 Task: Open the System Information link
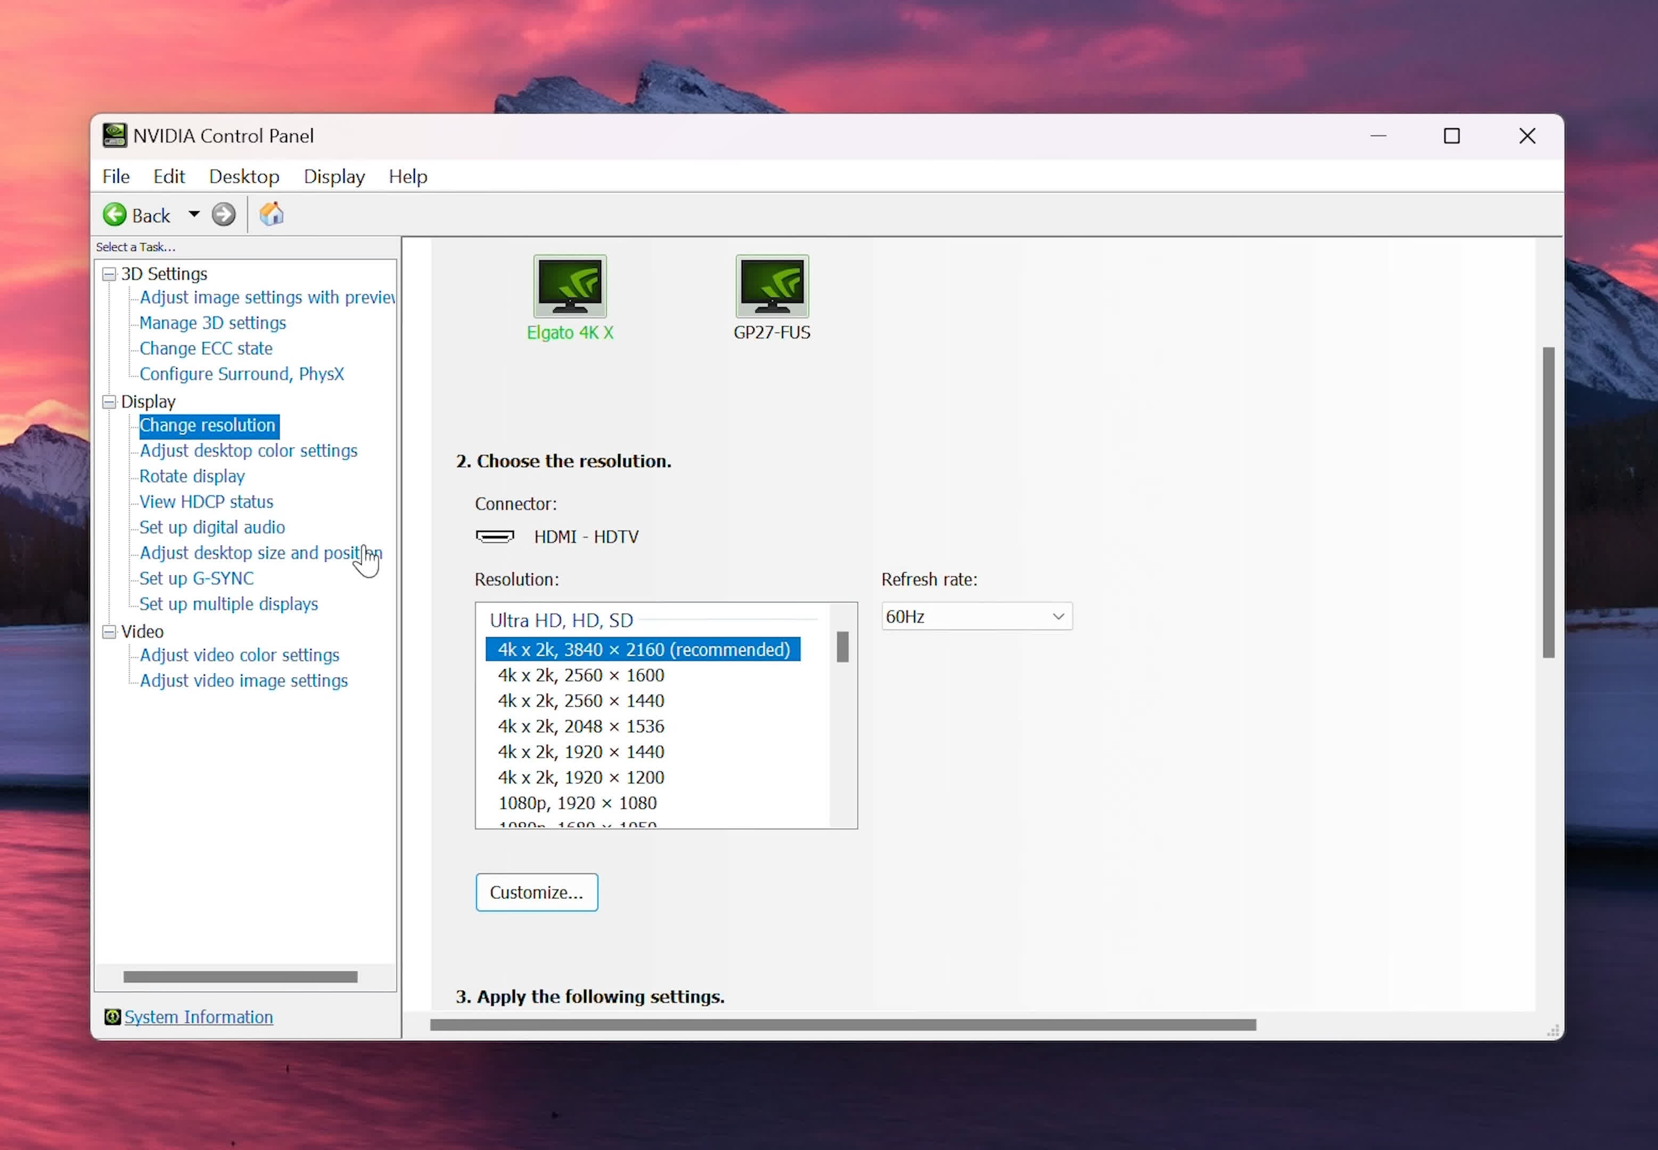199,1017
